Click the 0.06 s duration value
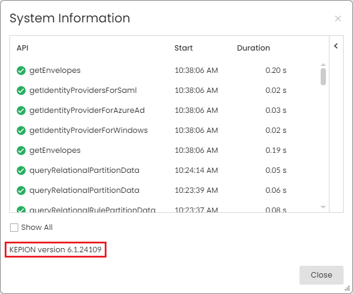The width and height of the screenshot is (353, 294). (x=276, y=191)
